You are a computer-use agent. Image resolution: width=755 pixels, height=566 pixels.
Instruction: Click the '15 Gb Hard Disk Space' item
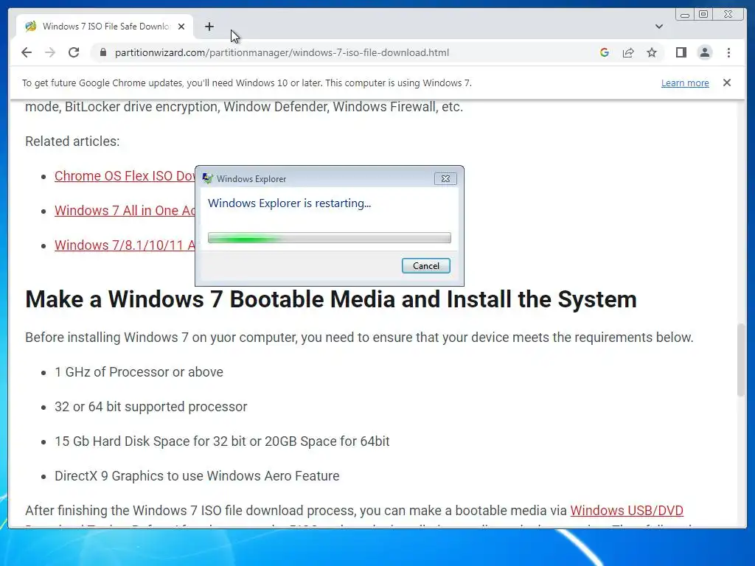click(222, 441)
